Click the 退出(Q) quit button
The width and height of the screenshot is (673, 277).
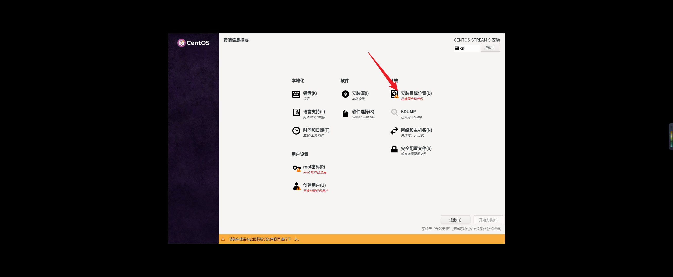click(x=455, y=220)
